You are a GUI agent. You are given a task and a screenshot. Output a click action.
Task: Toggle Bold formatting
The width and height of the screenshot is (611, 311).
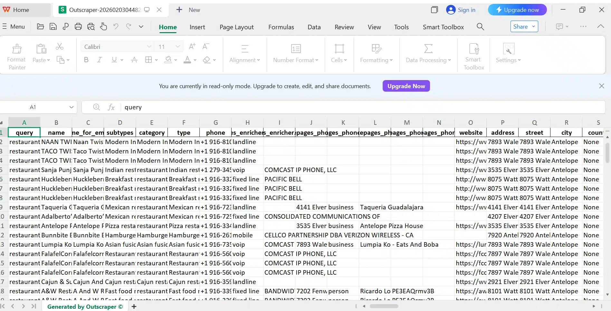pos(86,60)
